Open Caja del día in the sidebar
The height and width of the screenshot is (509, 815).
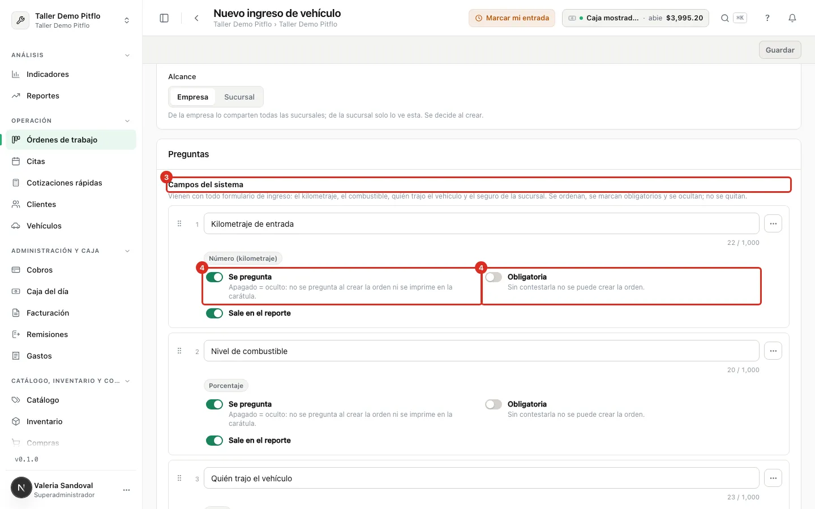click(x=71, y=291)
